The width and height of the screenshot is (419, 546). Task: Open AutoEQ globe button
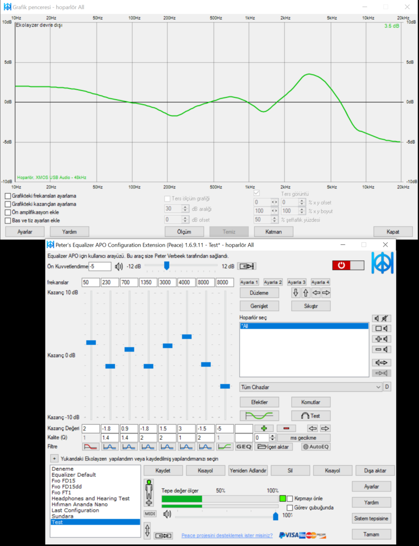[x=316, y=447]
